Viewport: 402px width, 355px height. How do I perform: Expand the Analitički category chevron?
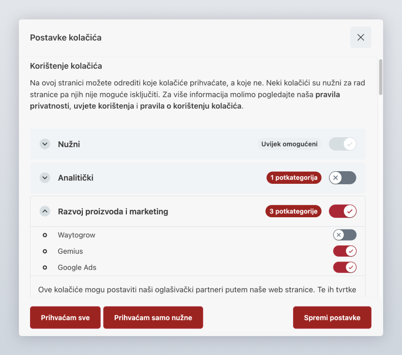[45, 178]
